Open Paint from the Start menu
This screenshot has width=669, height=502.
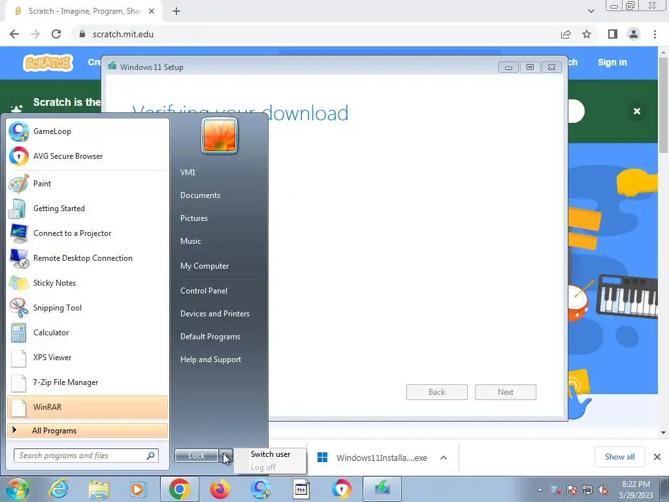(88, 184)
